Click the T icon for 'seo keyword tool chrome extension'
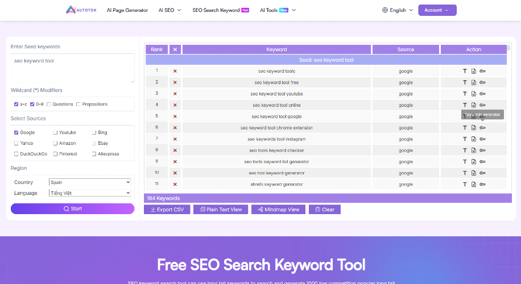This screenshot has width=521, height=284. (465, 128)
